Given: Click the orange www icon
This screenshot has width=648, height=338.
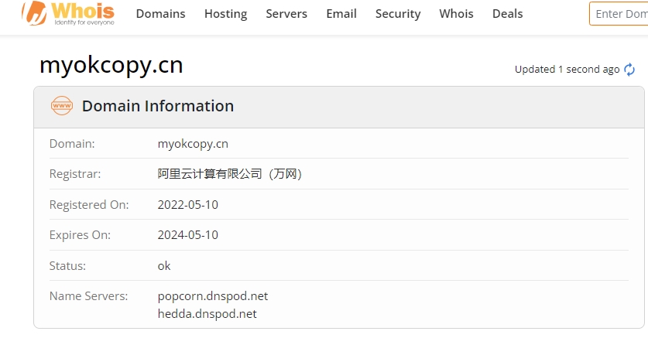Looking at the screenshot, I should click(x=61, y=106).
